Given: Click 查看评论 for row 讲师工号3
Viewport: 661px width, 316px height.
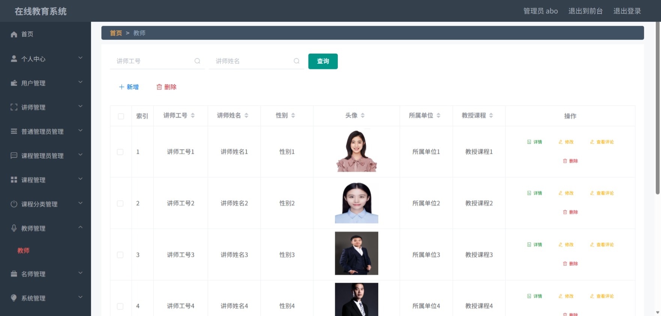Looking at the screenshot, I should (x=602, y=245).
